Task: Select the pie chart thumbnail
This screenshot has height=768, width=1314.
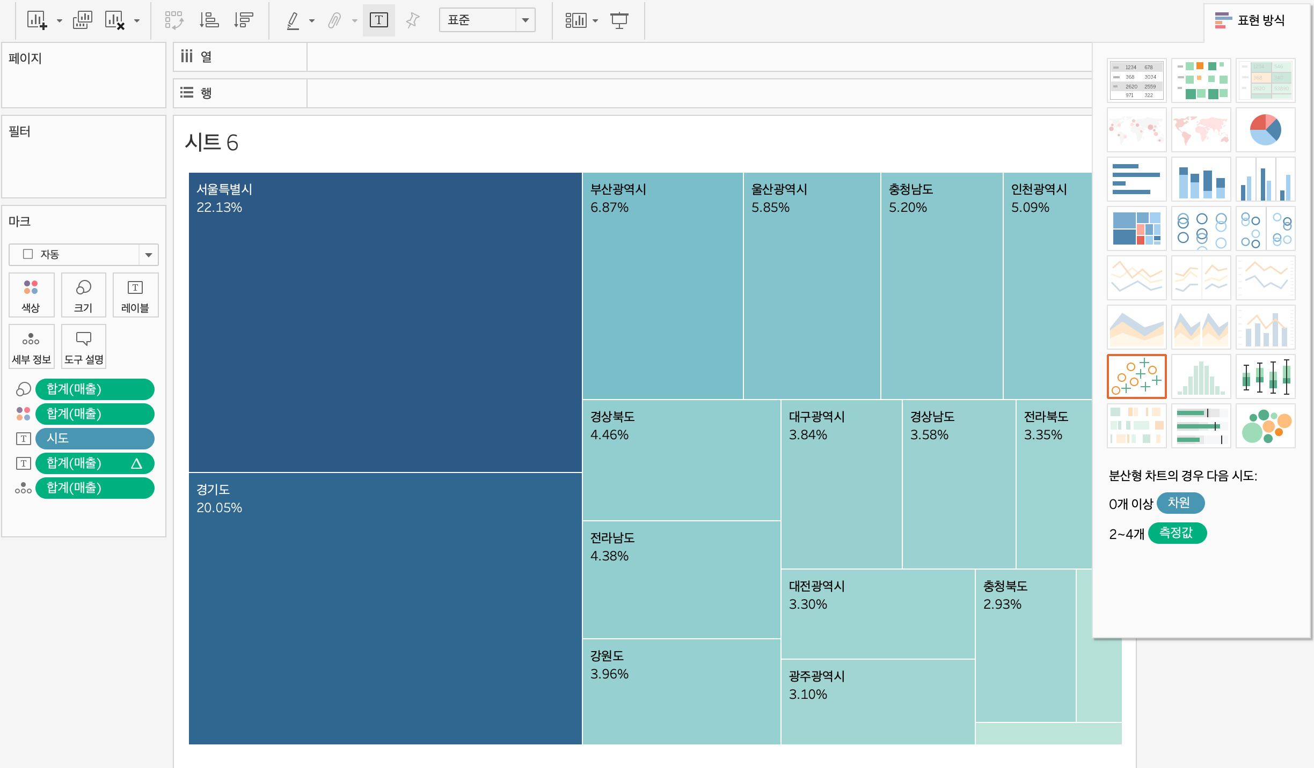Action: click(x=1265, y=130)
